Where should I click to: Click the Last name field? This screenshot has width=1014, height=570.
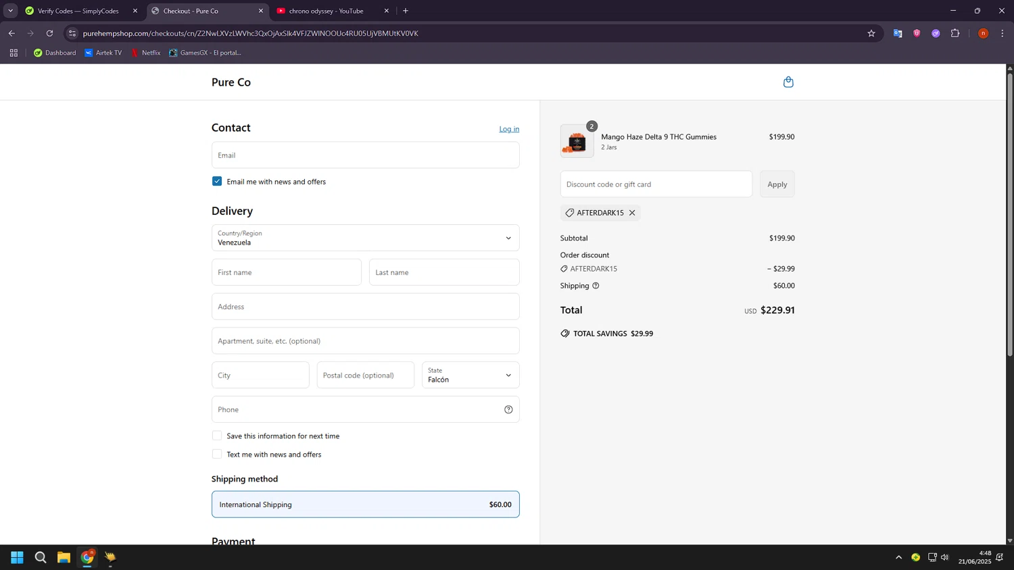[444, 272]
